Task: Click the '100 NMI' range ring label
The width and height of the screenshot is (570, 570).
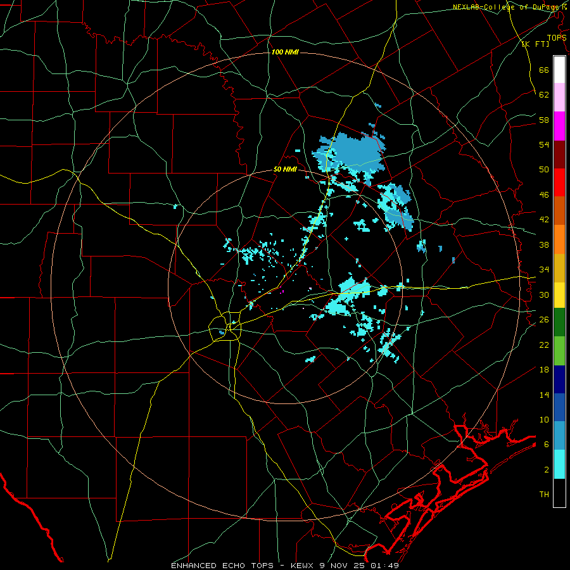Action: 285,52
